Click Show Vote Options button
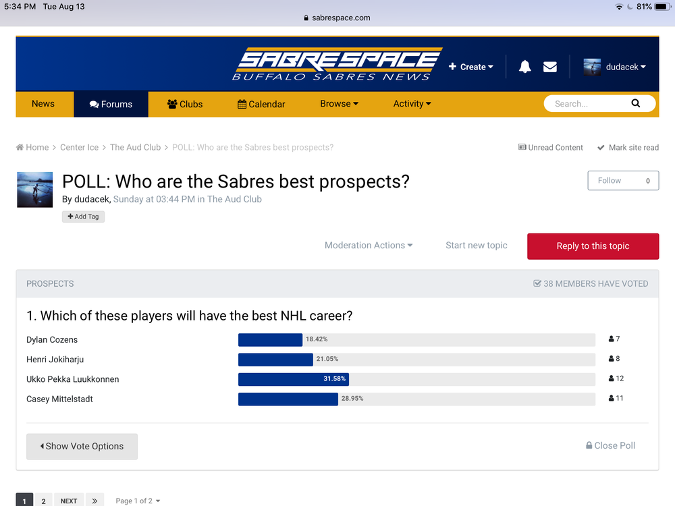Viewport: 675px width, 506px height. click(x=82, y=446)
